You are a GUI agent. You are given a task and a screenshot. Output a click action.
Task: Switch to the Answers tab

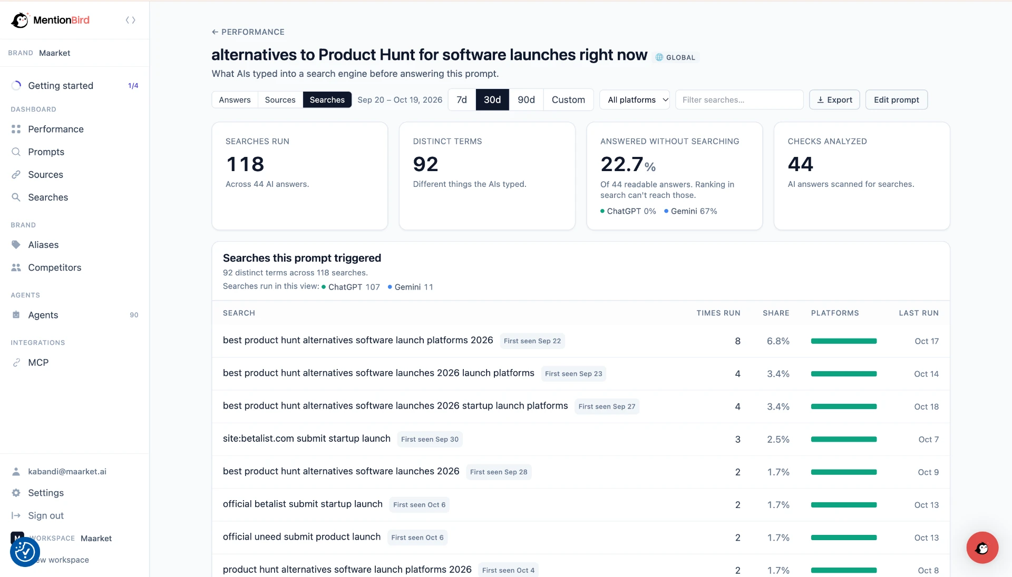[235, 100]
